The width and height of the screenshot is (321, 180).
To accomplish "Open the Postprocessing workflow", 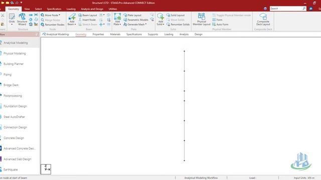I will tap(20, 95).
